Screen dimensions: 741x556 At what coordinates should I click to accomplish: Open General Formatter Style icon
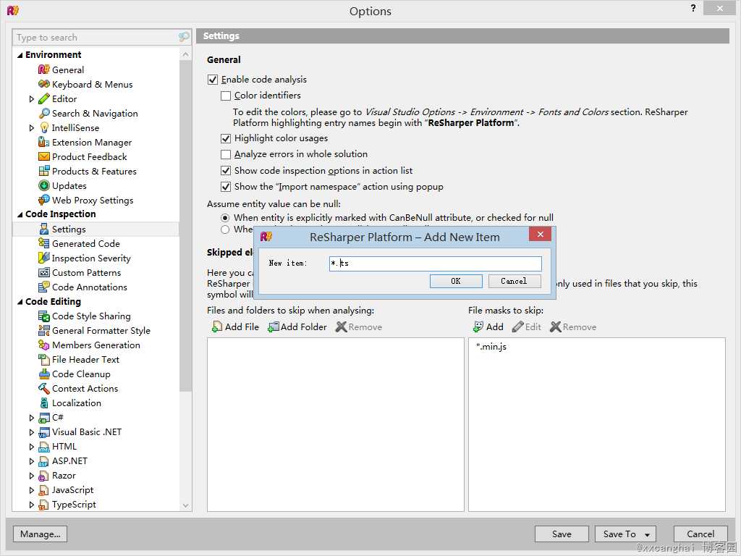(43, 330)
